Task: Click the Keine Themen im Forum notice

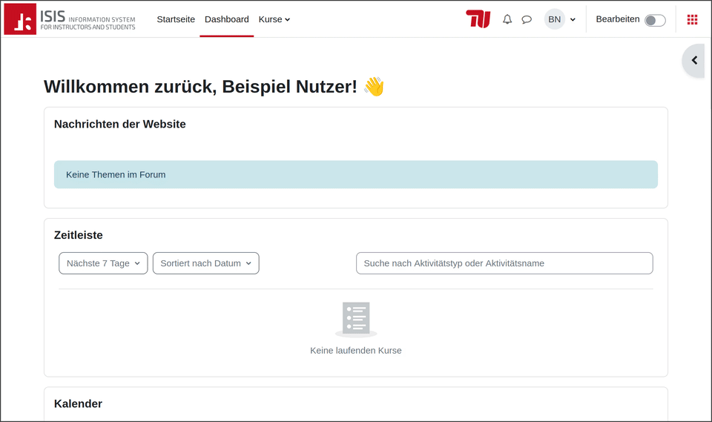Action: 355,174
